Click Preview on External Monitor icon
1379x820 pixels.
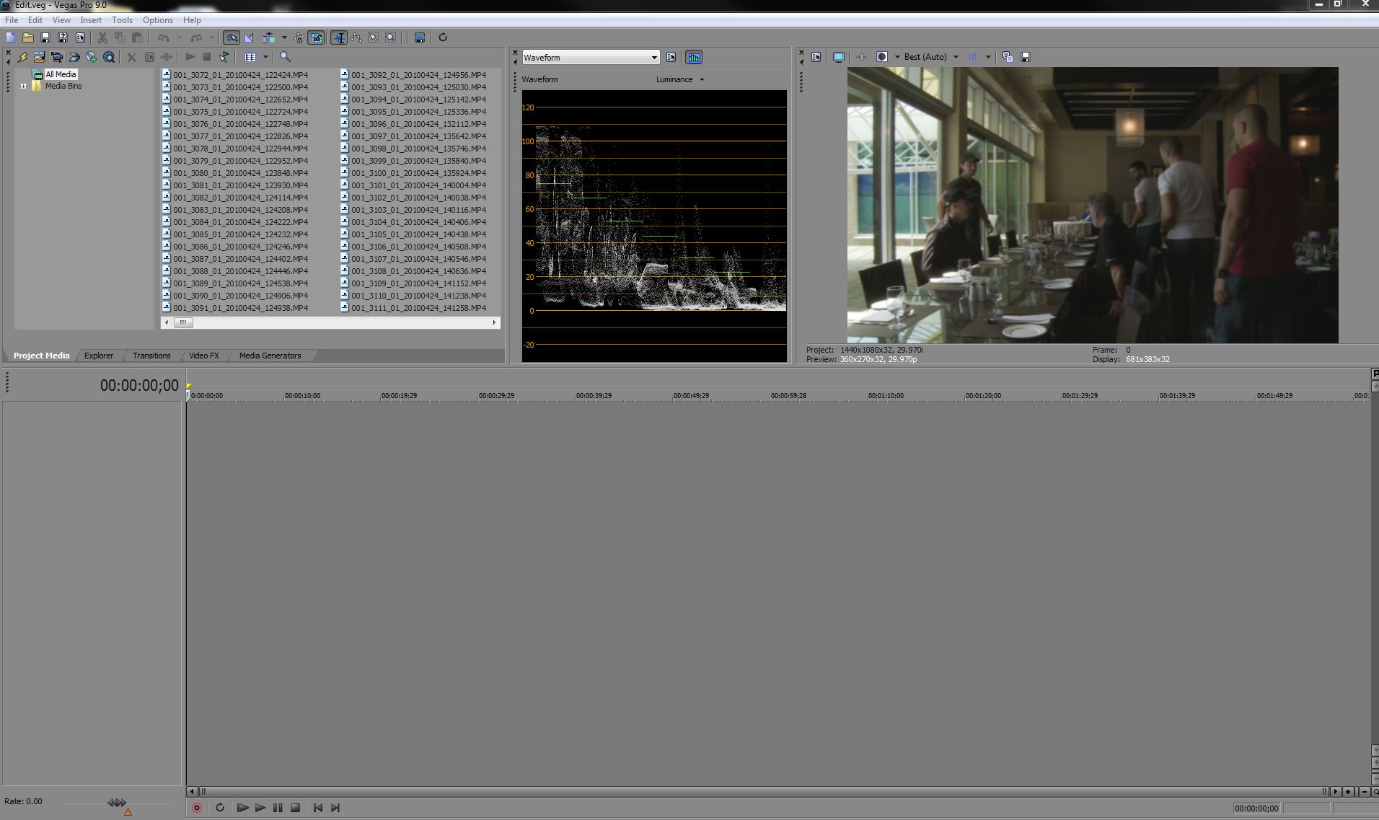coord(838,57)
